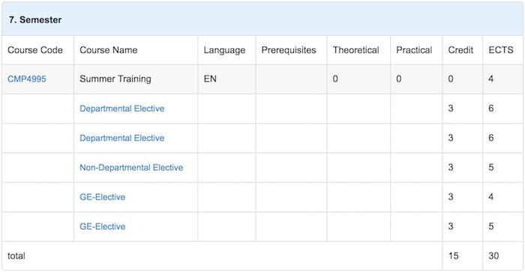
Task: Click the Prerequisites column header
Action: click(289, 50)
